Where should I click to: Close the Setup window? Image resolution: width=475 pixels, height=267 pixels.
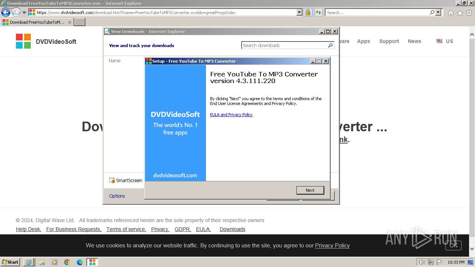326,61
